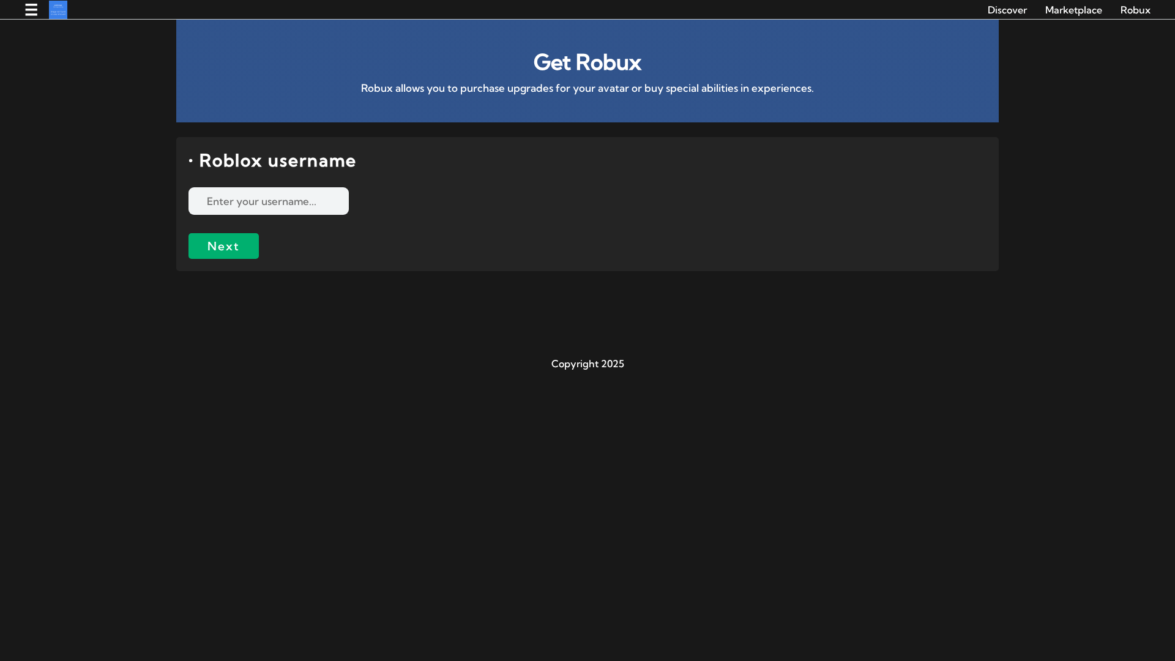Click the Robux description sentence in banner

587,88
